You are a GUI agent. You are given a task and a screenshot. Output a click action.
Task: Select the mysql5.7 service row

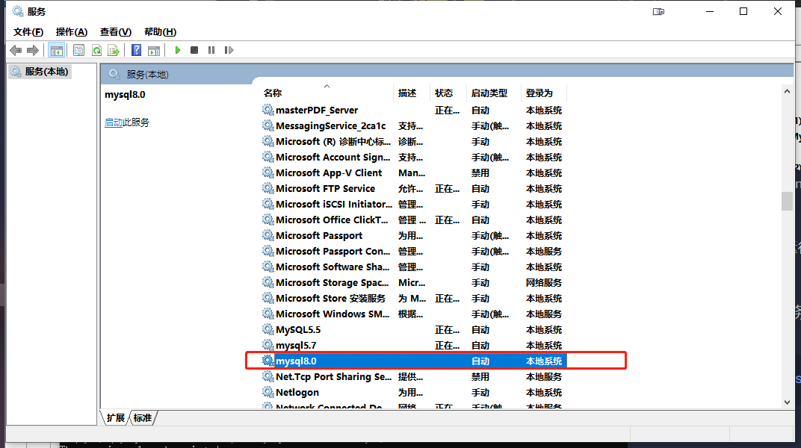coord(414,346)
